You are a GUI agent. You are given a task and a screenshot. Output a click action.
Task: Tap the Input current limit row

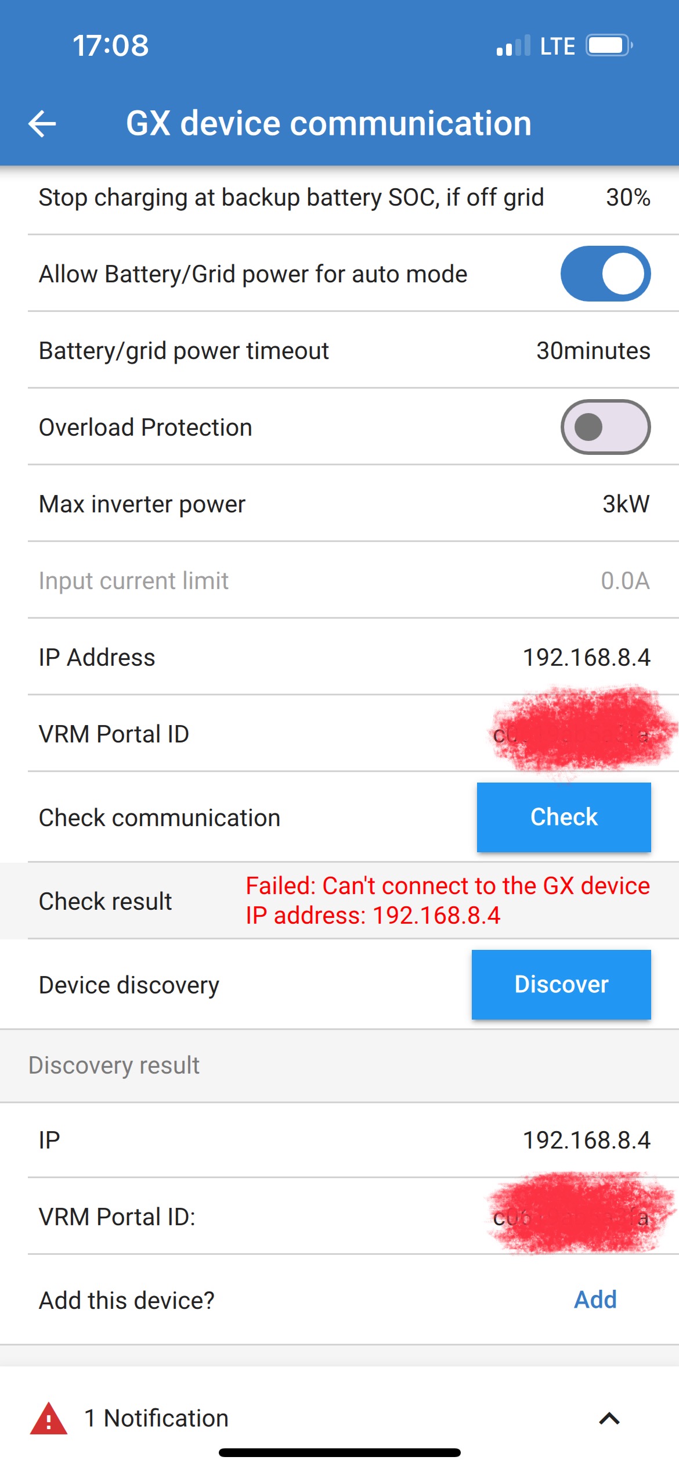345,580
